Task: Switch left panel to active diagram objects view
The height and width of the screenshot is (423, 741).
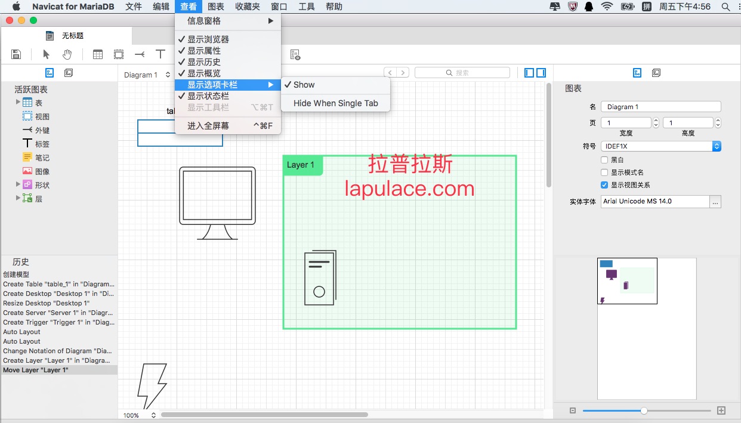Action: tap(50, 73)
